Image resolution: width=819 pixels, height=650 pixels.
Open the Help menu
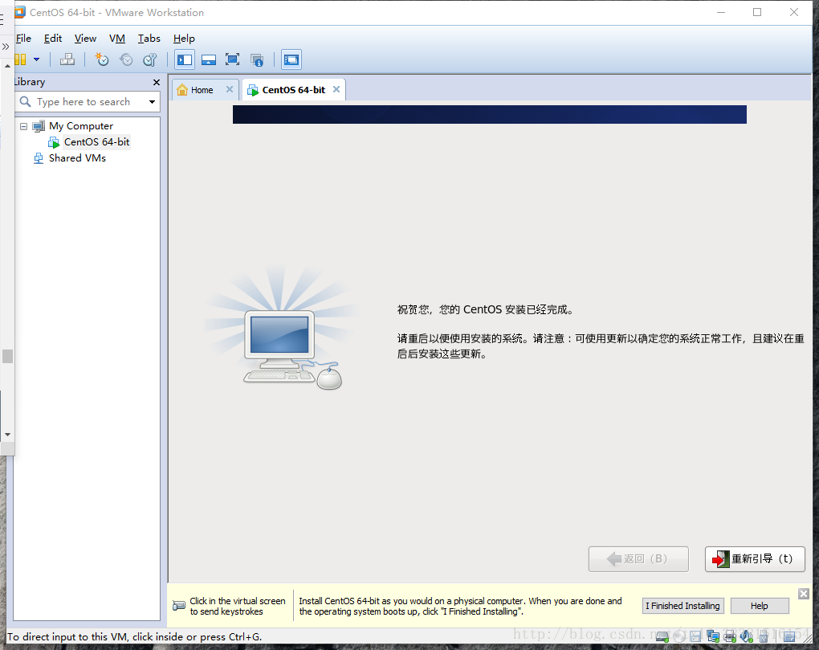pos(184,38)
